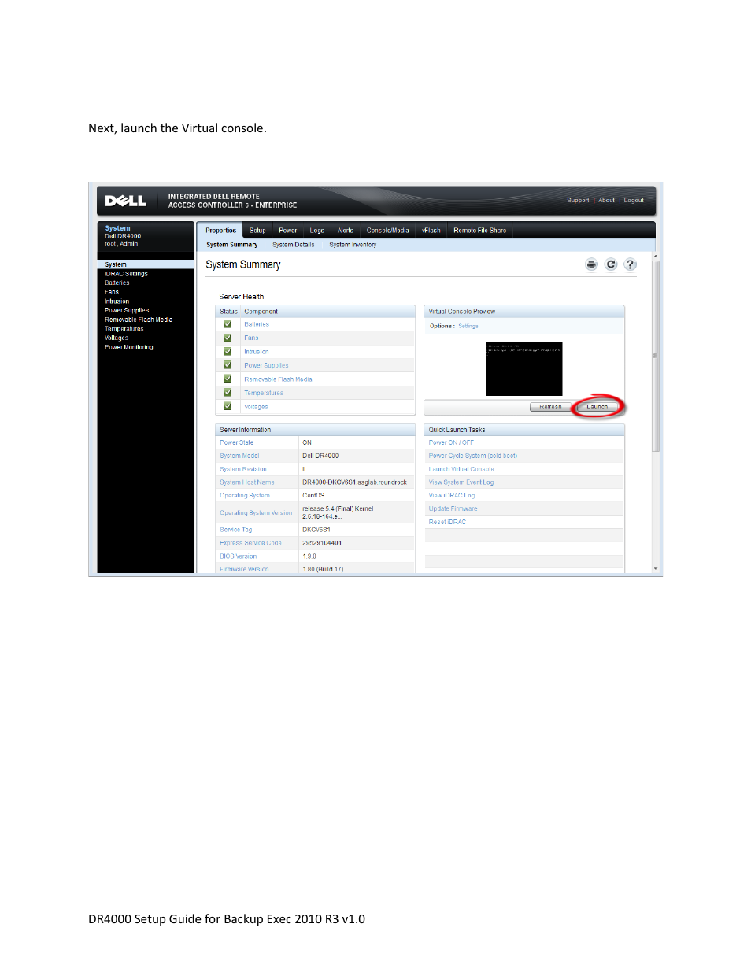Click the Service Tag value DKCV6S1
This screenshot has width=751, height=972.
(x=316, y=530)
